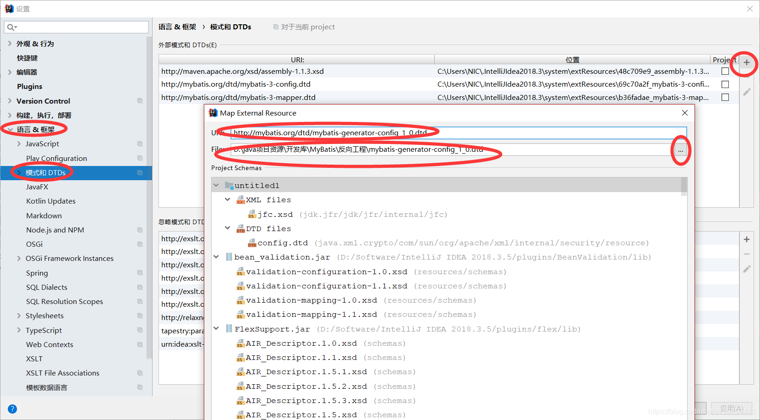Click project-level icon beside Play Configuration
Viewport: 760px width, 420px height.
[140, 158]
